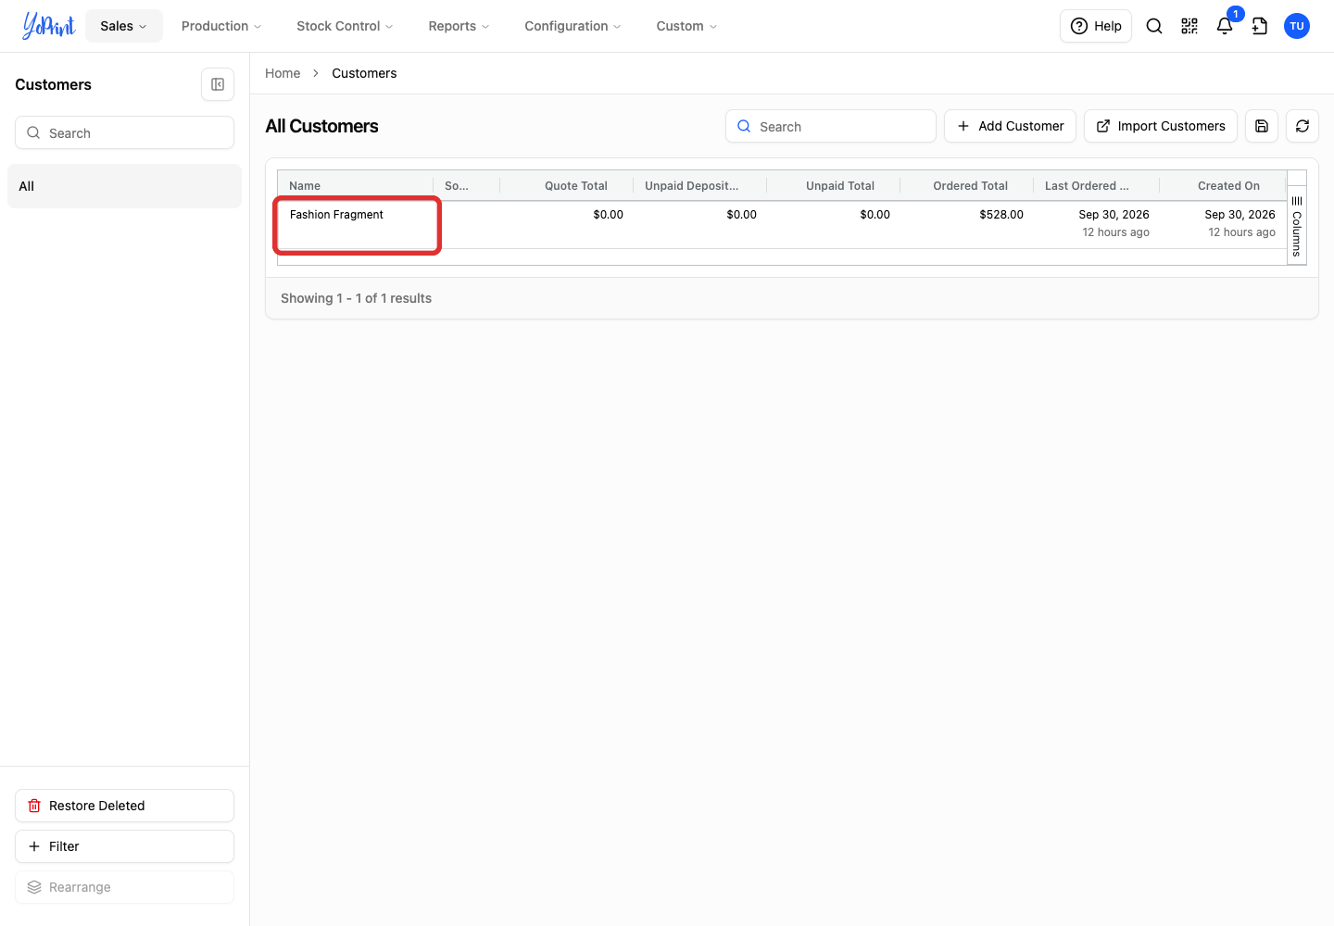Viewport: 1334px width, 926px height.
Task: Expand the Custom menu
Action: click(x=686, y=26)
